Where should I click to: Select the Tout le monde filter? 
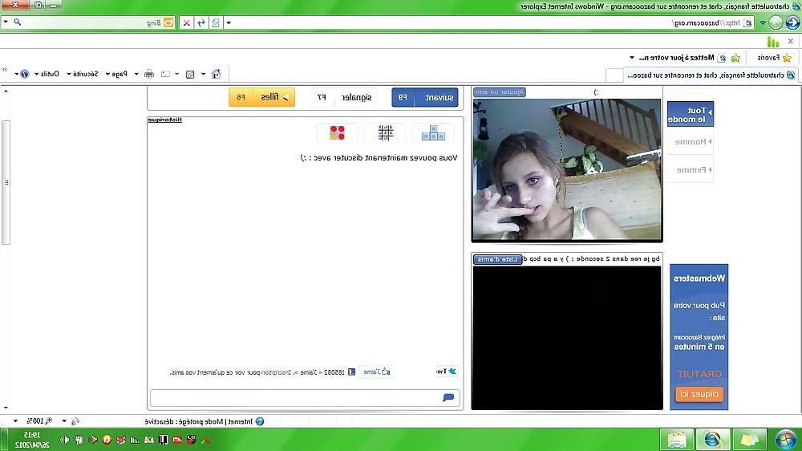click(690, 115)
